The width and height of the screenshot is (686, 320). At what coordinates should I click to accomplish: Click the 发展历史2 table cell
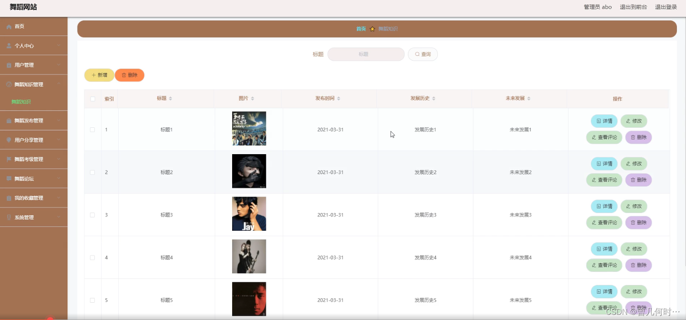(425, 172)
